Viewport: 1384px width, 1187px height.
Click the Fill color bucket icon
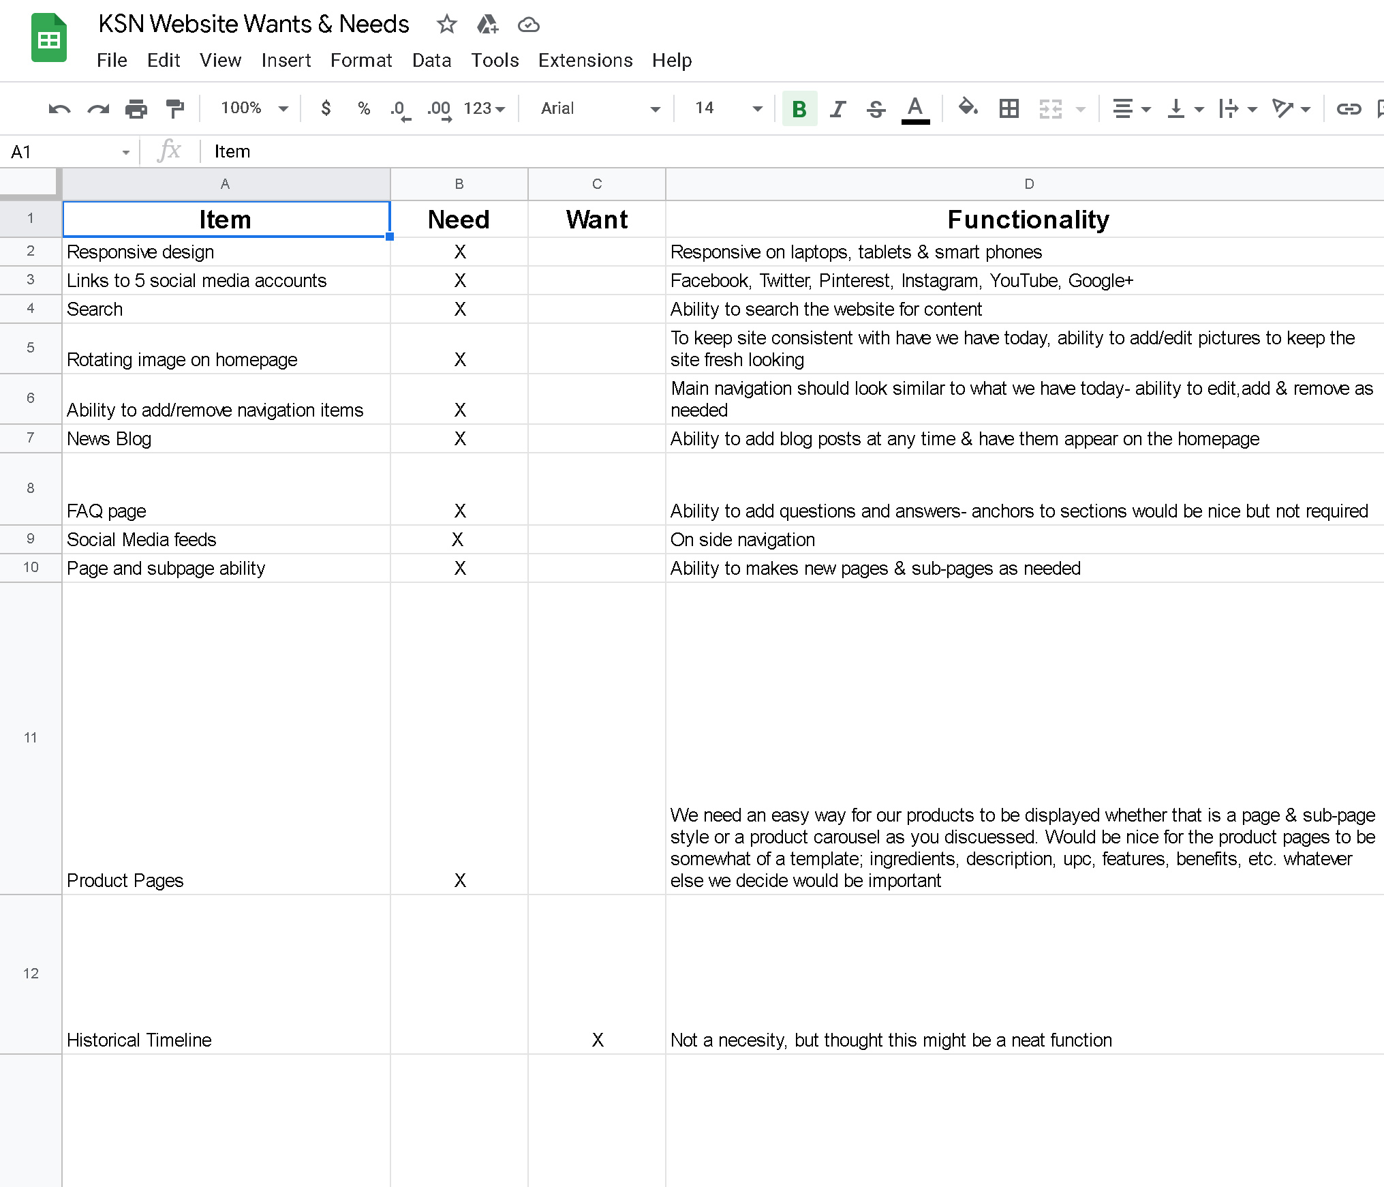tap(967, 108)
